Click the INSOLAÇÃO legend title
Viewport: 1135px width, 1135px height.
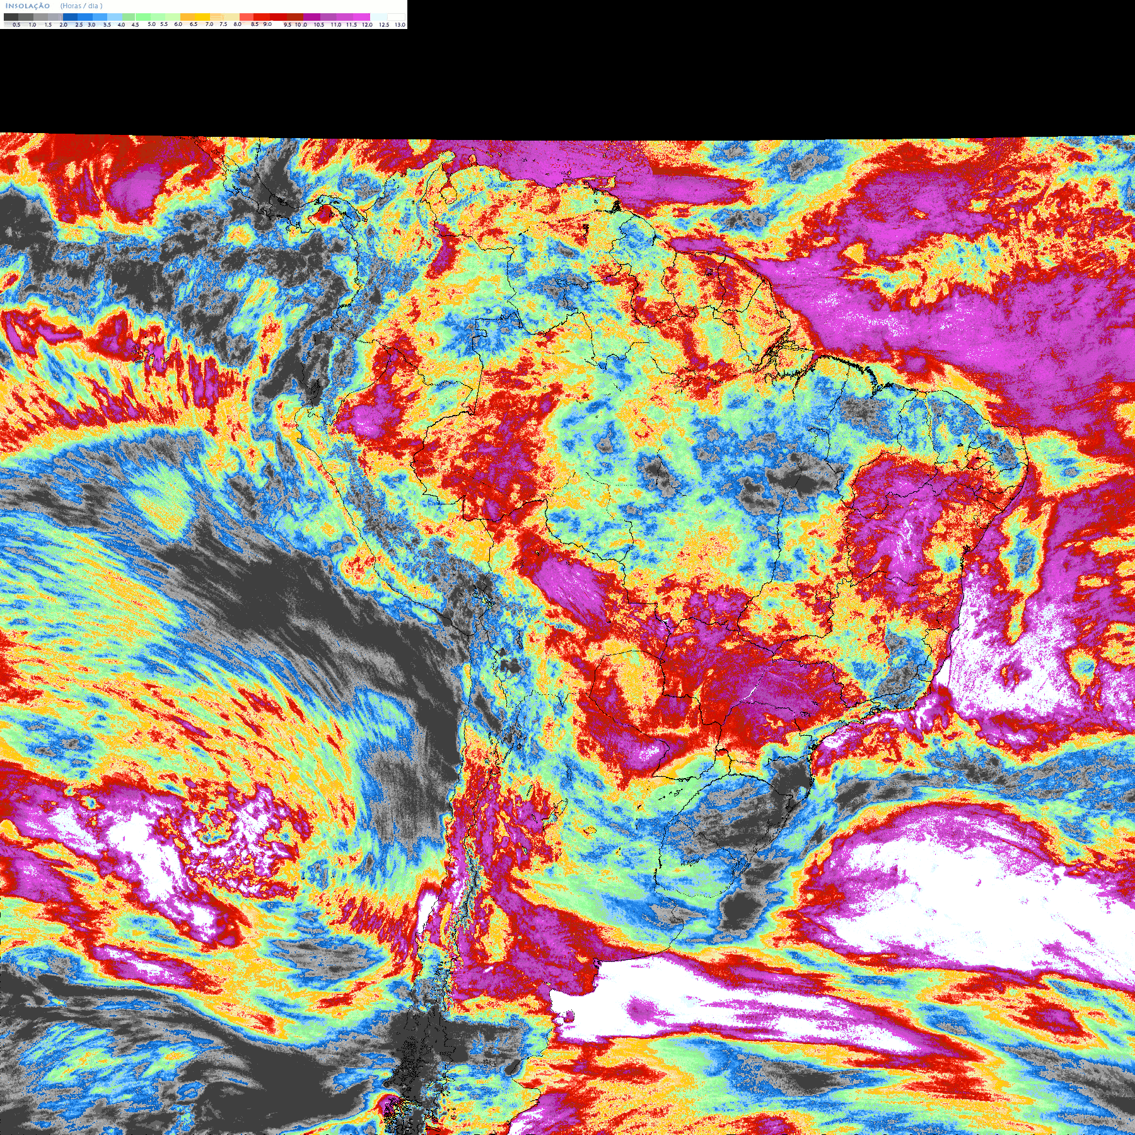coord(28,6)
